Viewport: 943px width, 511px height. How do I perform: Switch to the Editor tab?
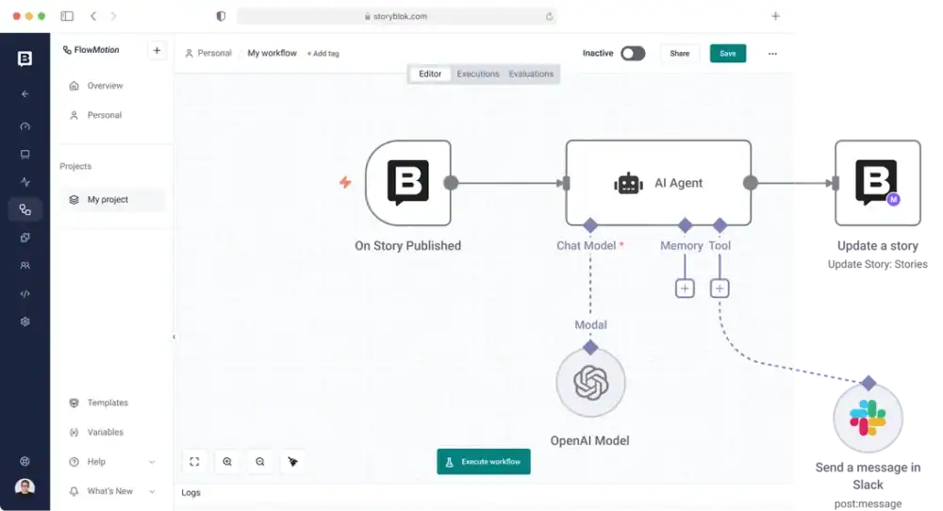(x=430, y=74)
